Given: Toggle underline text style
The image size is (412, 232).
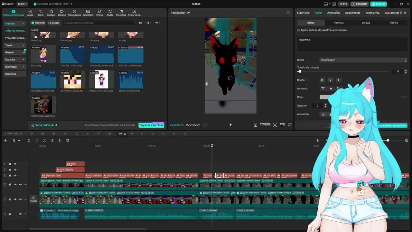Looking at the screenshot, I should 330,80.
